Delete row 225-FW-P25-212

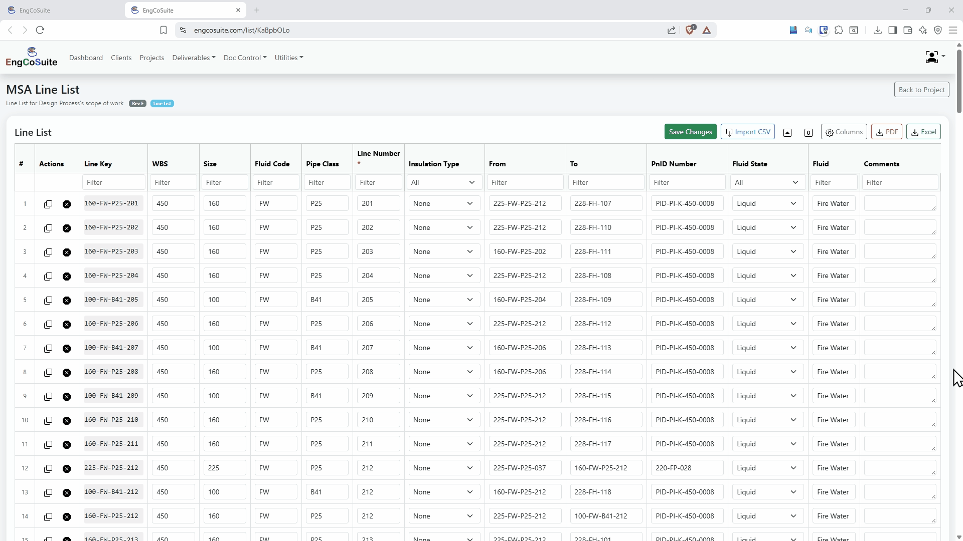(67, 469)
